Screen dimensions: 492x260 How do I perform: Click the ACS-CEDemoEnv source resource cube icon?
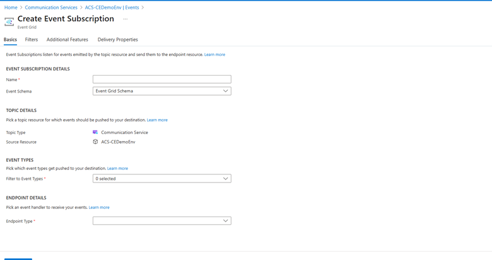tap(95, 142)
